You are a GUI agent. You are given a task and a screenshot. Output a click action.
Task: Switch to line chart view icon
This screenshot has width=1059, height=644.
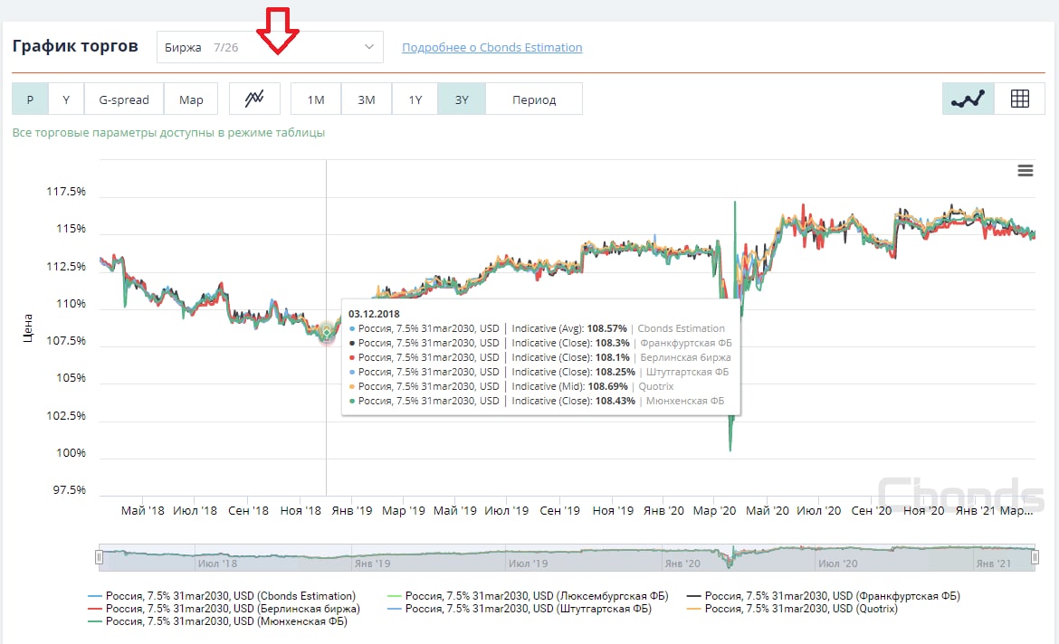[968, 99]
